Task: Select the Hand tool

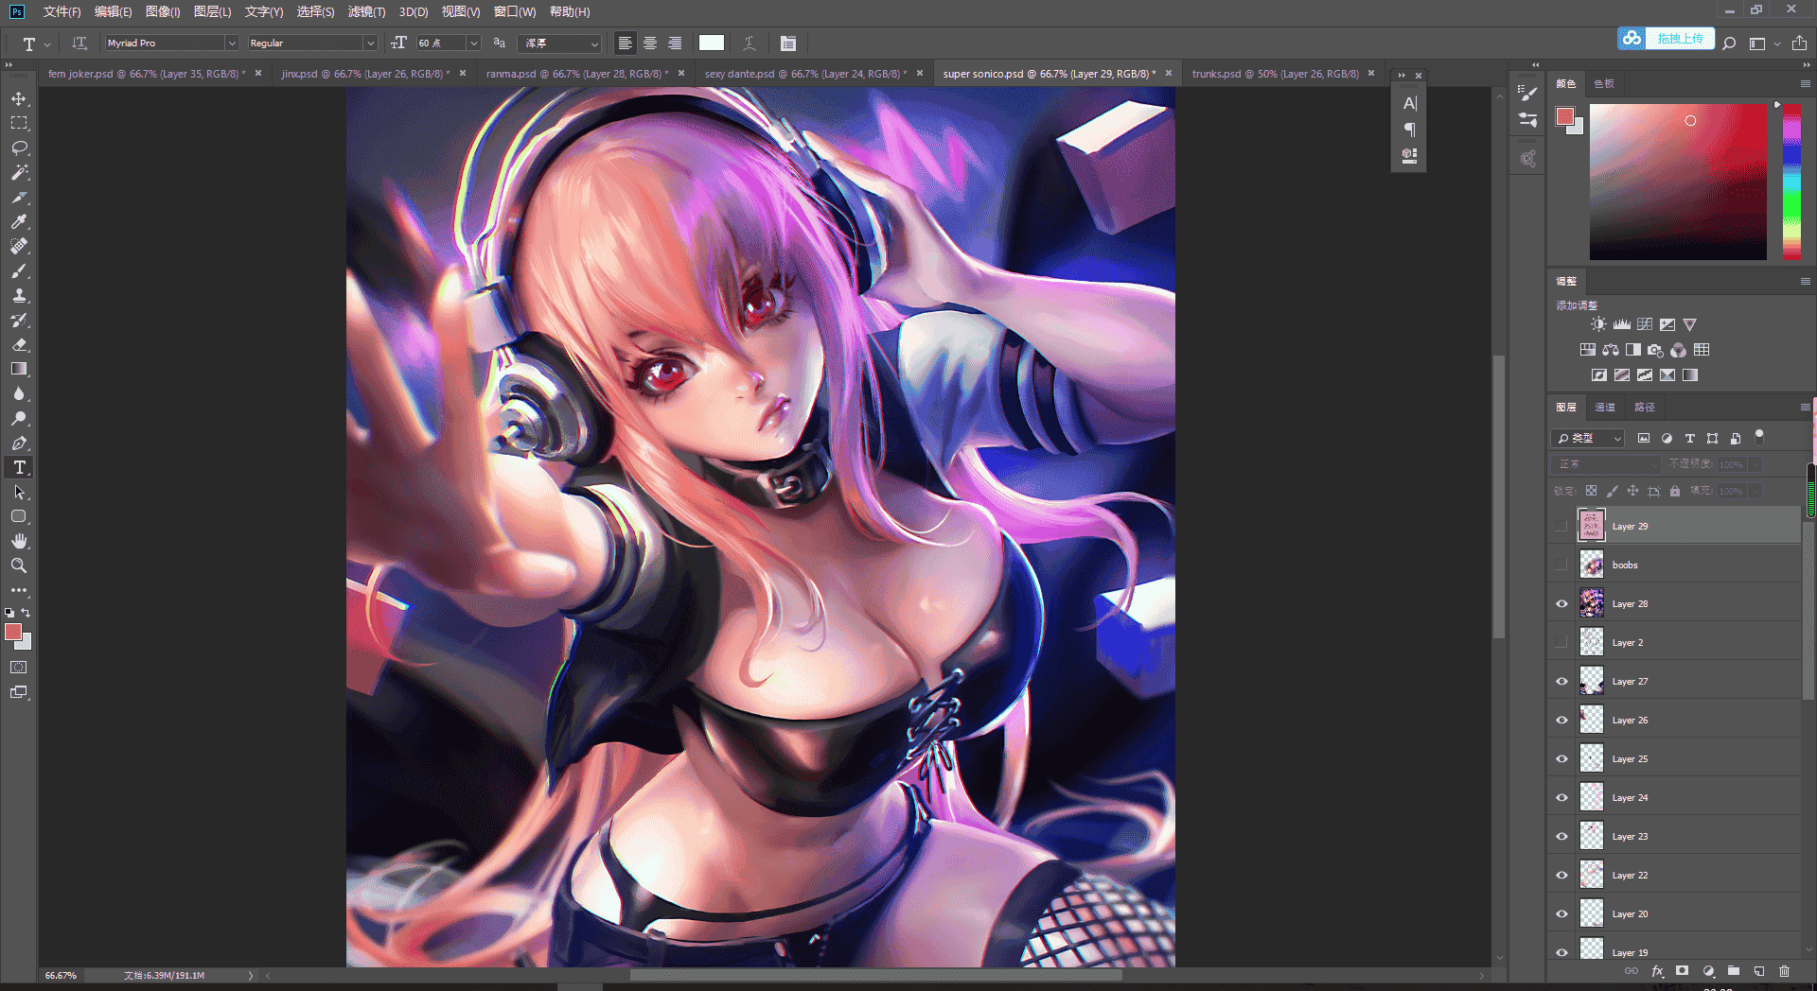Action: [19, 541]
